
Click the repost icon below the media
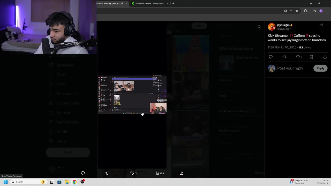click(108, 173)
